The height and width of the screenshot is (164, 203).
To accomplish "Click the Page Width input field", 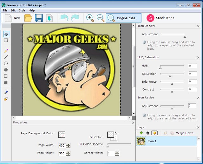I will pos(62,145).
